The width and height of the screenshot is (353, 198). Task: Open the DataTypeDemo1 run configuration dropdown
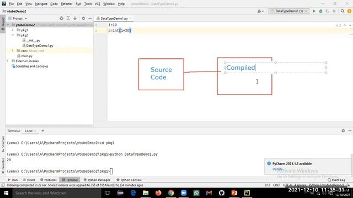[289, 11]
